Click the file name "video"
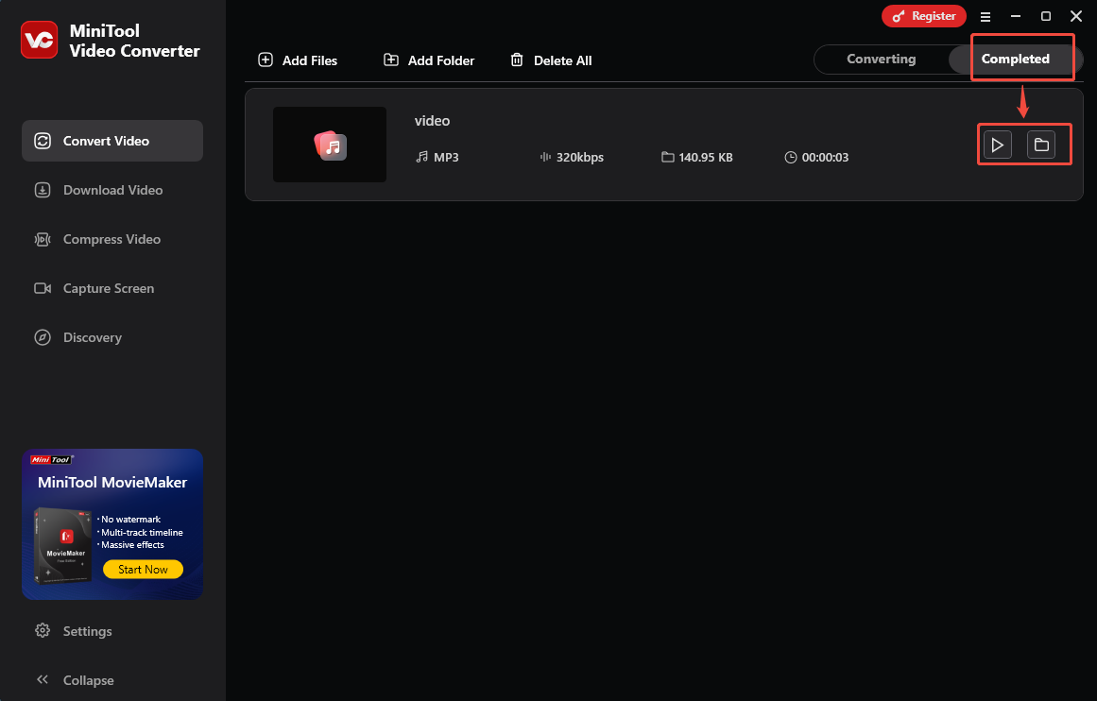Viewport: 1097px width, 701px height. [x=432, y=121]
